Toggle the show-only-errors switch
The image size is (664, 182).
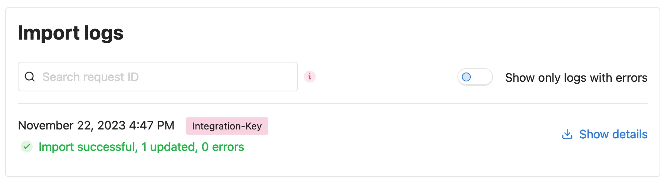(x=475, y=77)
